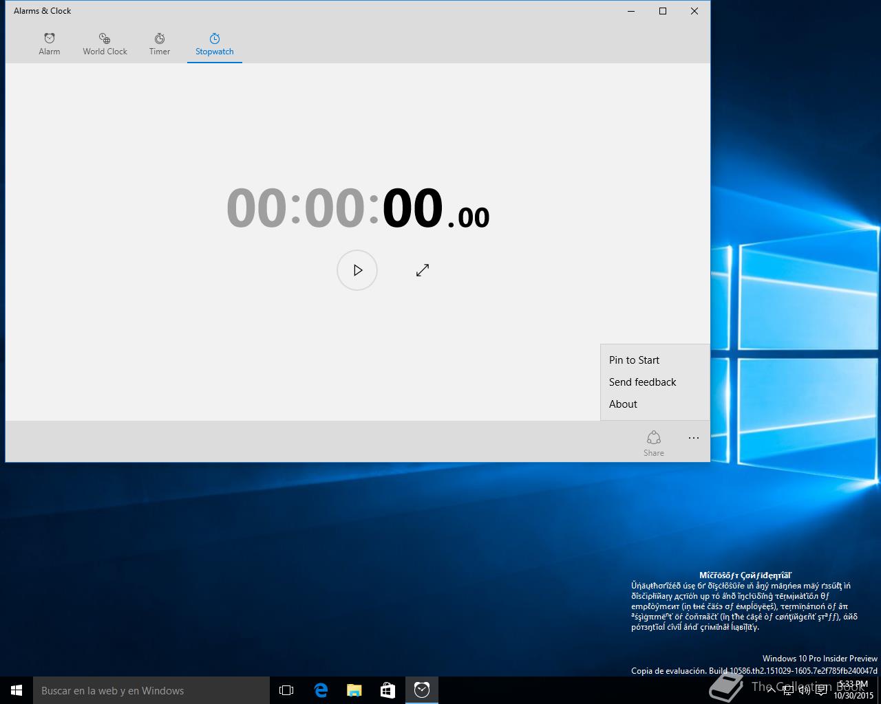Switch to the Alarm tab
The image size is (881, 704).
point(50,44)
